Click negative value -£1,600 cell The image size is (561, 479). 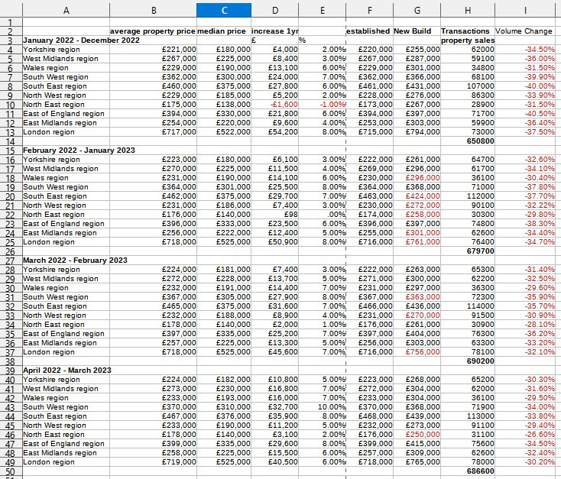pyautogui.click(x=275, y=105)
